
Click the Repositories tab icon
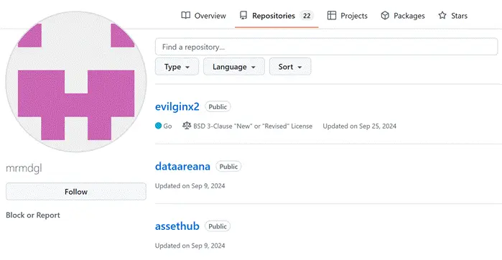coord(243,15)
